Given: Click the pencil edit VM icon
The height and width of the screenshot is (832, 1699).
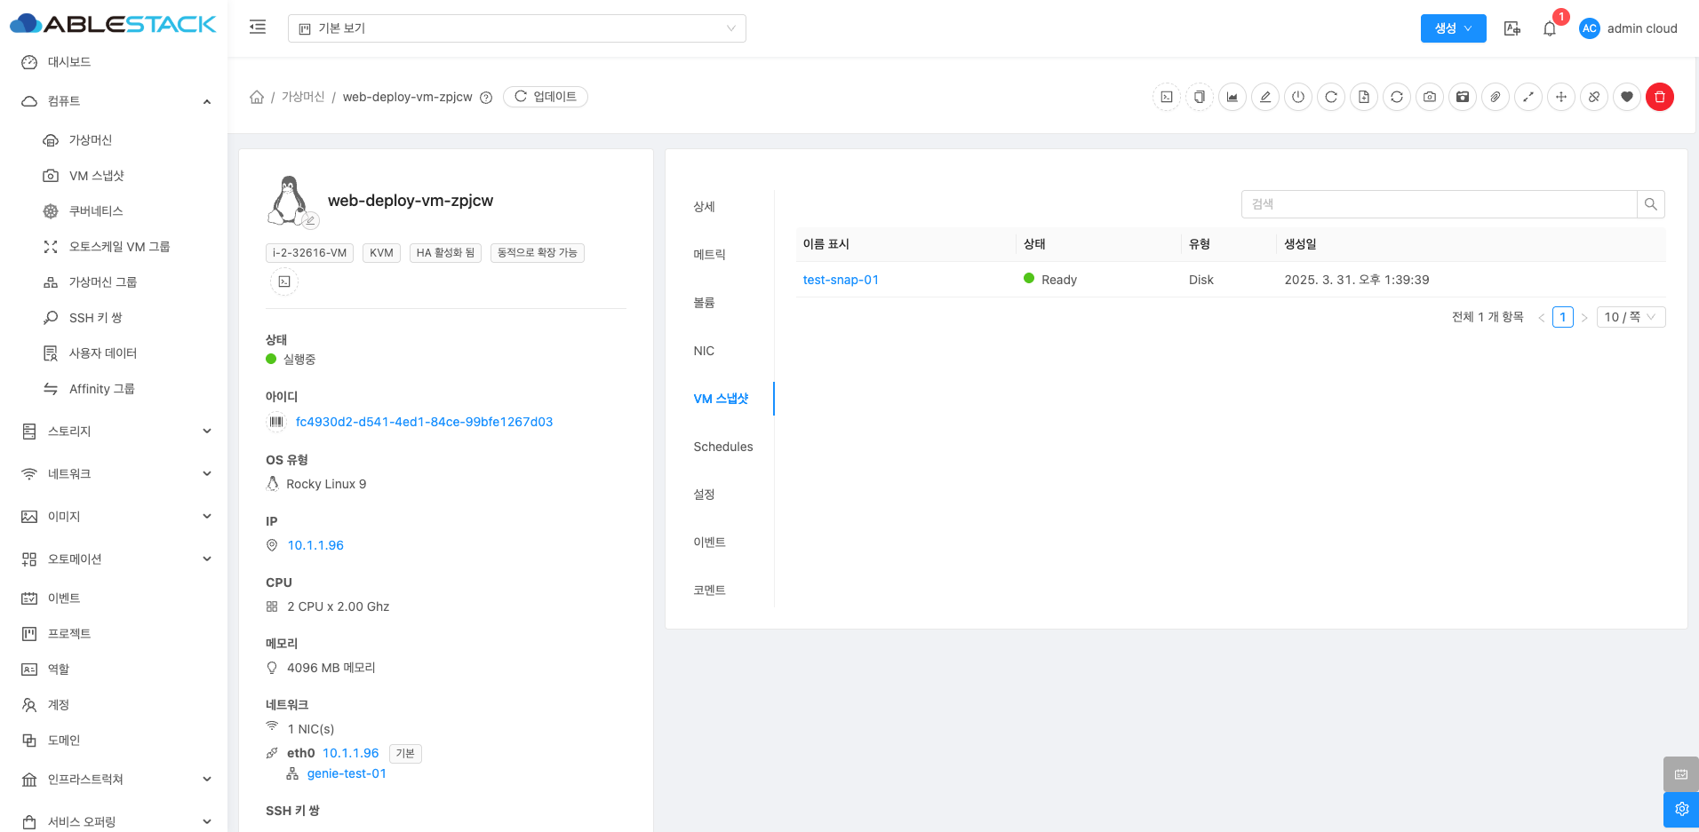Looking at the screenshot, I should tap(1265, 97).
